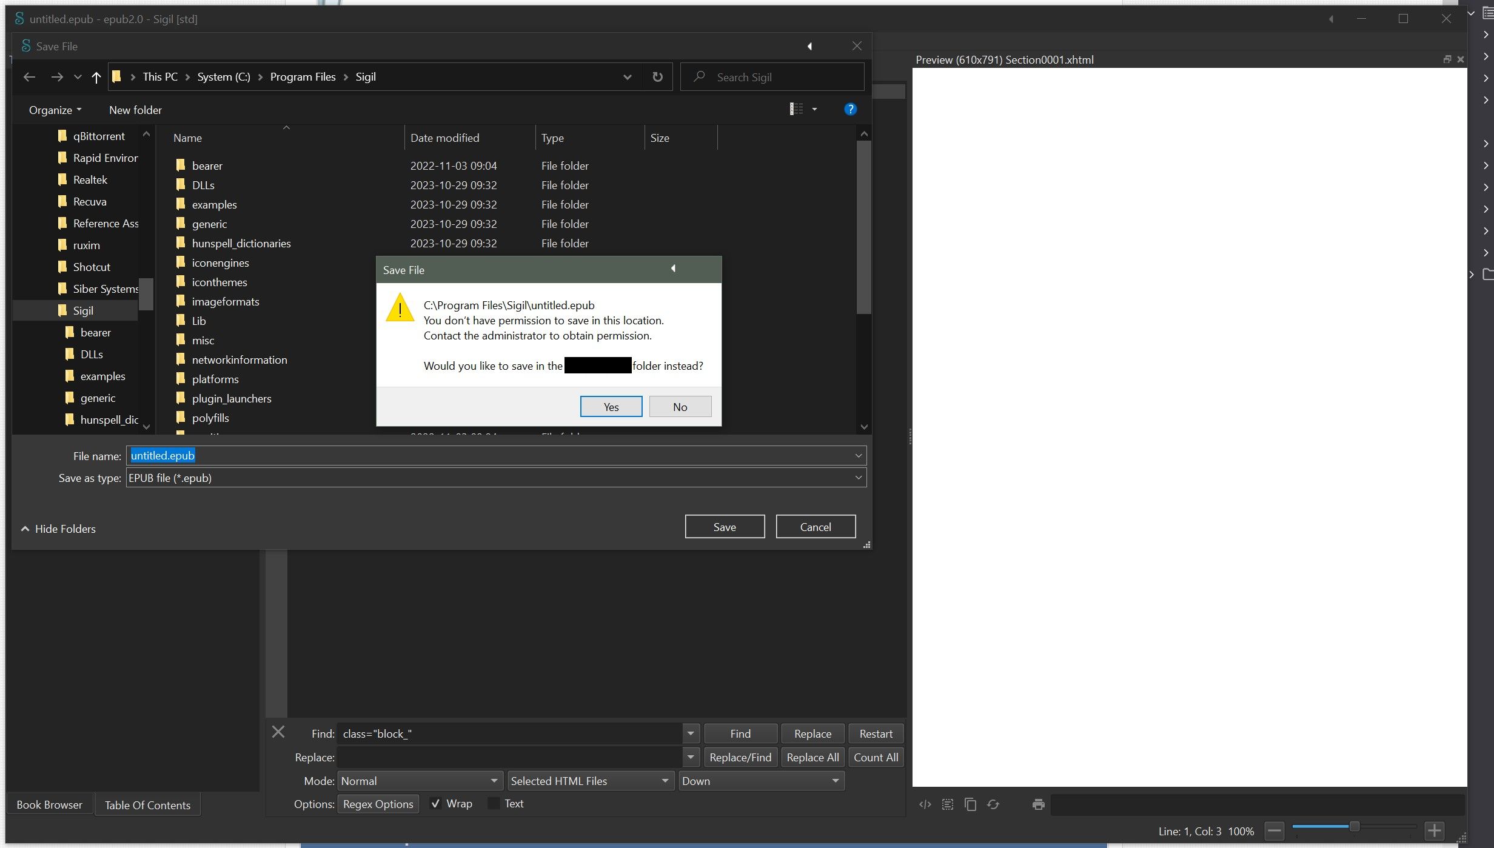
Task: Click the copy icon below preview
Action: (970, 804)
